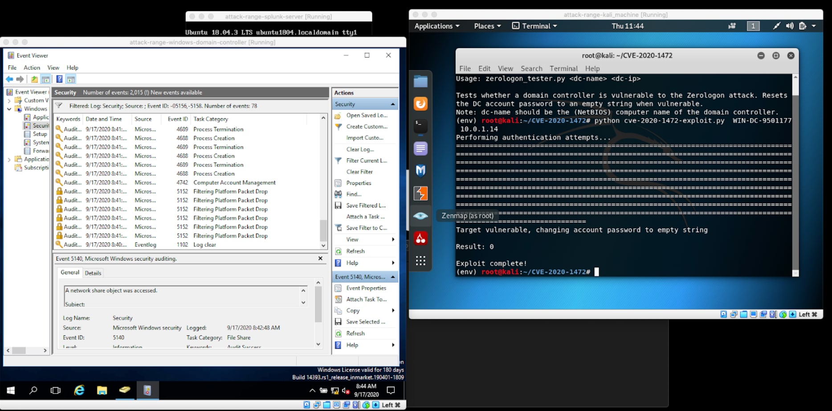
Task: Expand the View submenu in Actions pane
Action: click(x=393, y=239)
